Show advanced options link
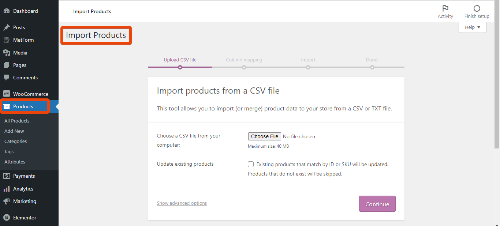This screenshot has width=500, height=226. click(182, 203)
